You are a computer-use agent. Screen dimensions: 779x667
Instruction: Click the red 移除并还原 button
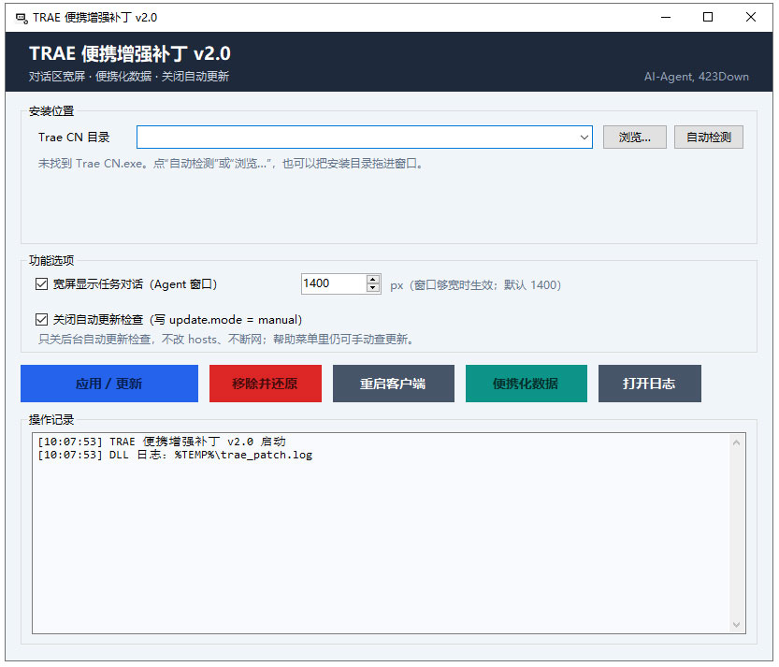266,384
